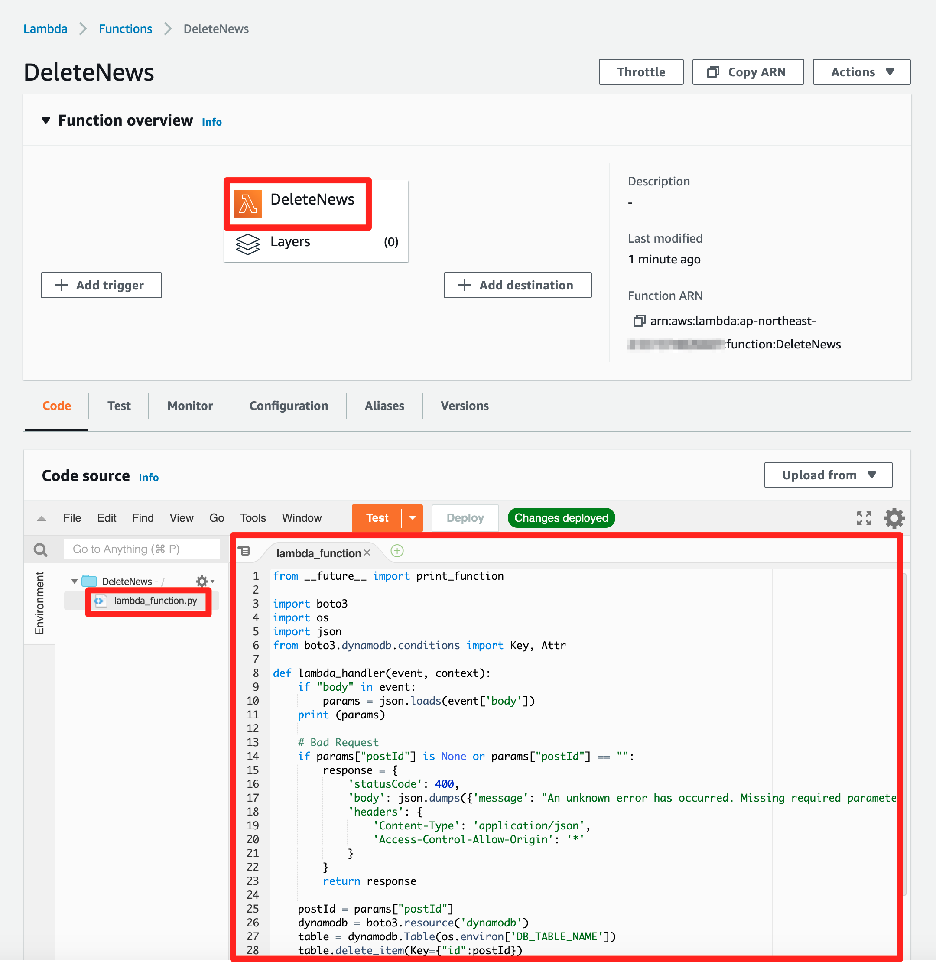Go to Functions breadcrumb link
This screenshot has width=936, height=962.
coord(125,29)
